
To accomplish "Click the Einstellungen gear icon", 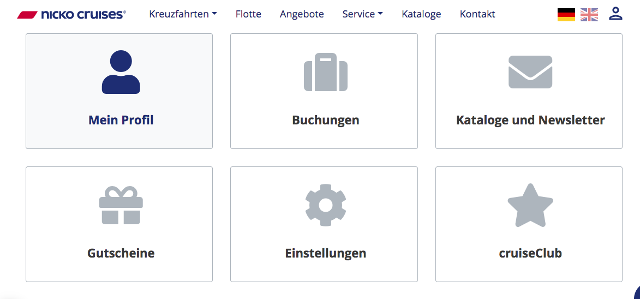I will 325,205.
